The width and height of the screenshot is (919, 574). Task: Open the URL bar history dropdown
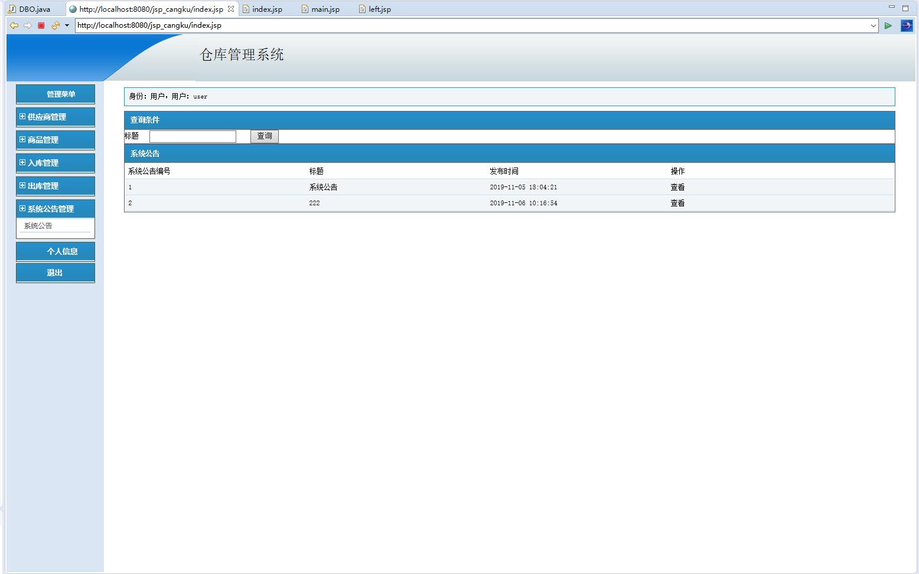click(873, 25)
